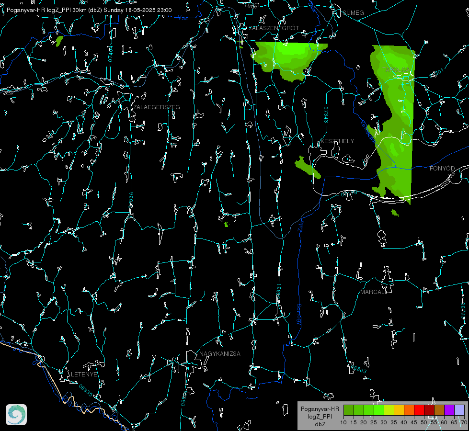Screen dimensions: 469x431
Task: Click the NAGYKANIZSA city label
Action: [220, 353]
